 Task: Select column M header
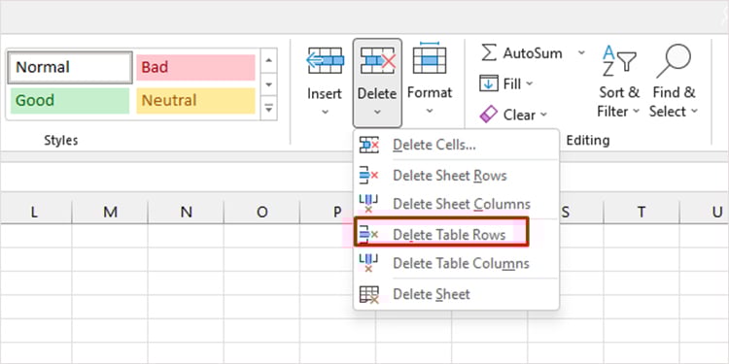click(x=110, y=212)
